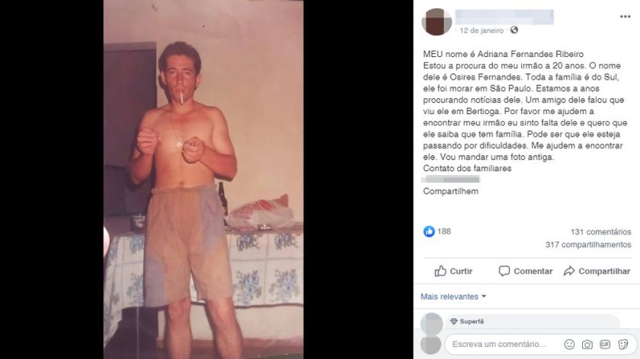Open the 131 comentários link
The height and width of the screenshot is (359, 640).
[x=601, y=232]
